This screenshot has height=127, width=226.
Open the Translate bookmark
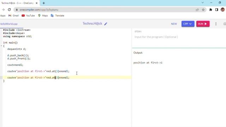(58, 16)
